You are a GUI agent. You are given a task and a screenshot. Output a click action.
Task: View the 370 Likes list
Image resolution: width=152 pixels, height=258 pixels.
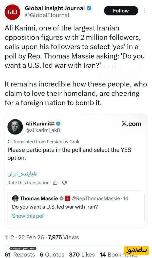(82, 254)
